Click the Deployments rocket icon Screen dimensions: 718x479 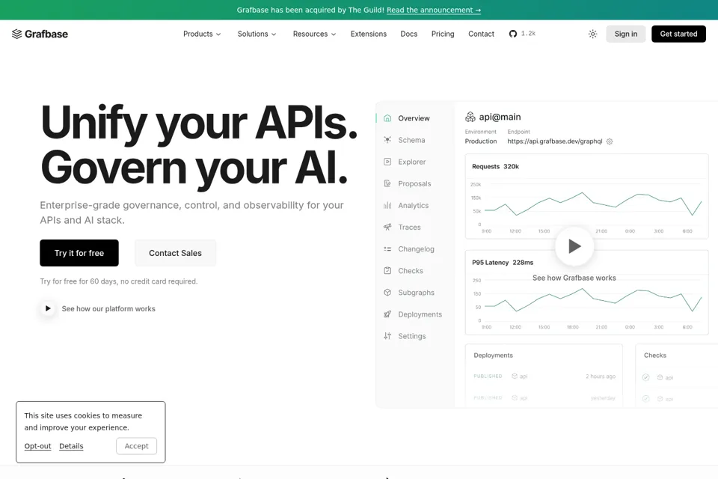[387, 314]
